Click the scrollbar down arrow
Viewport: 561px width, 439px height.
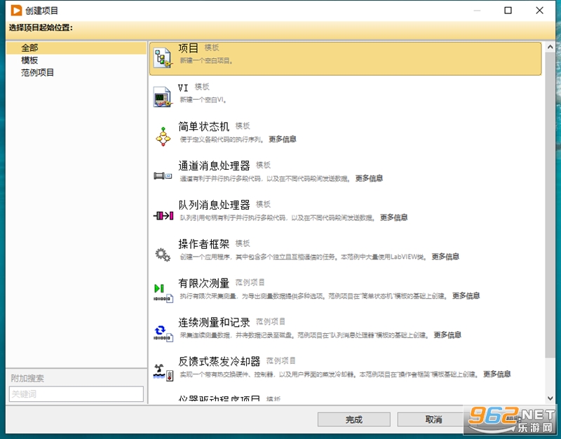tap(550, 398)
